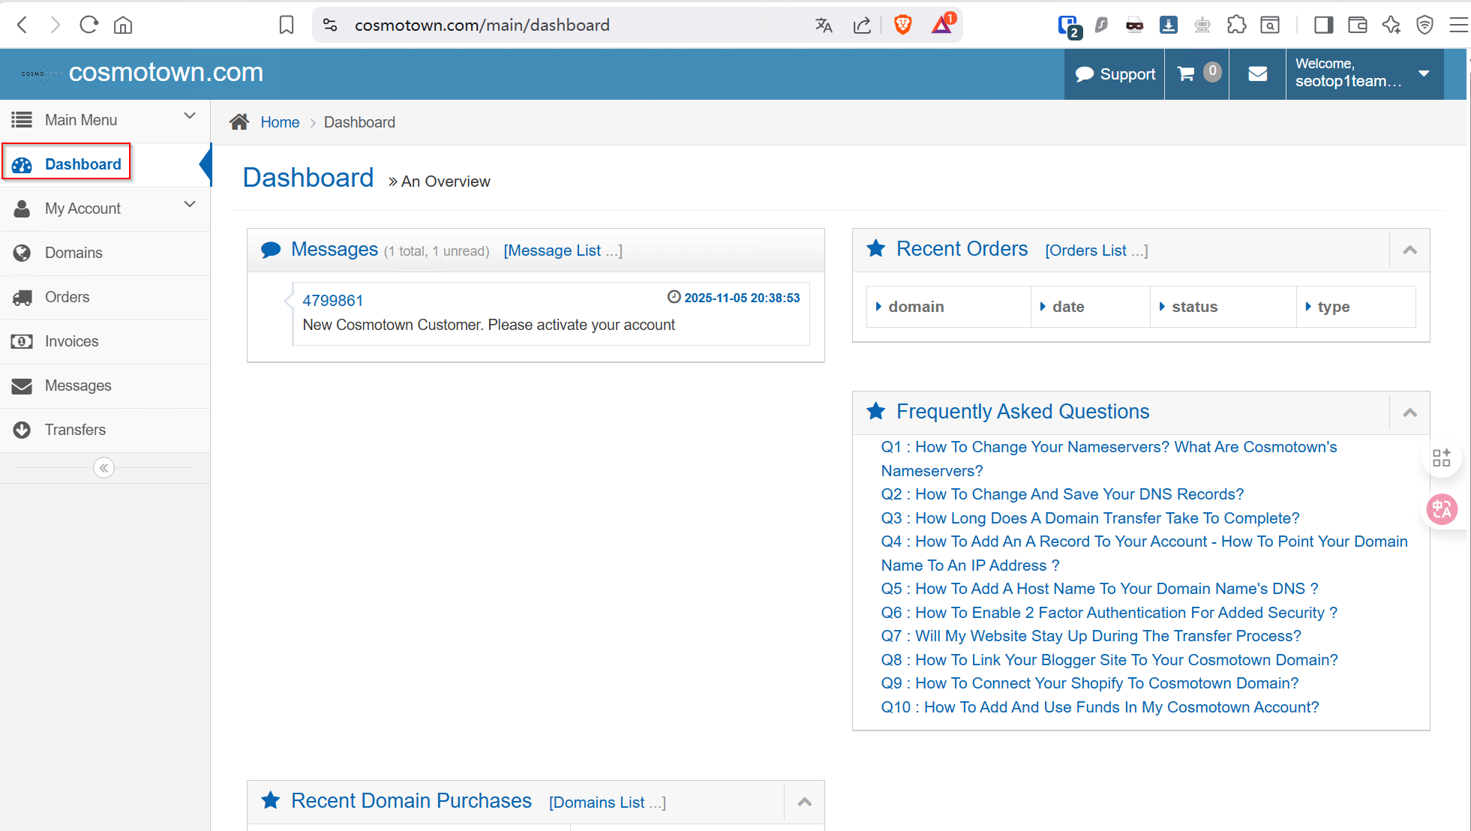Screen dimensions: 1471x831
Task: Go forward to the next browser page
Action: 56,25
